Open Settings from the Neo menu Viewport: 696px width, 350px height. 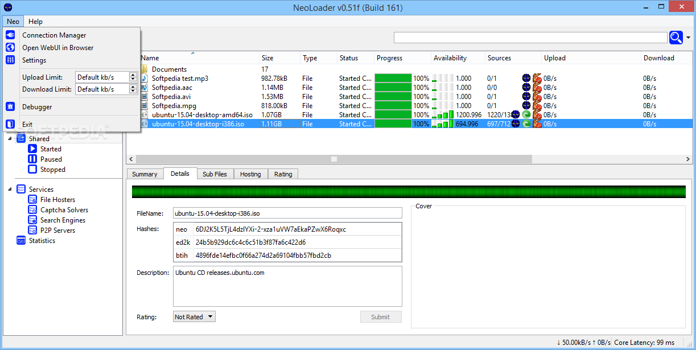tap(34, 60)
